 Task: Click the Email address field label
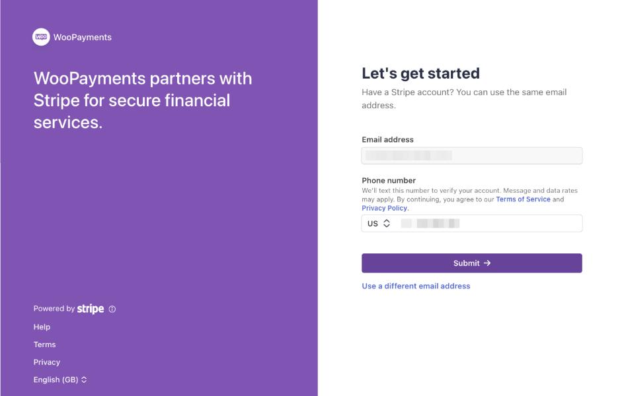tap(387, 140)
